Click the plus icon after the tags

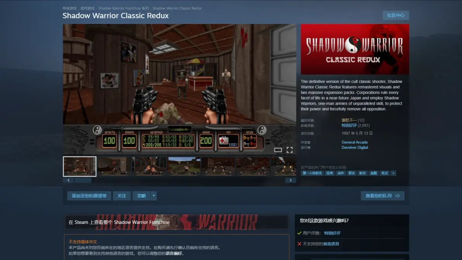(x=393, y=173)
